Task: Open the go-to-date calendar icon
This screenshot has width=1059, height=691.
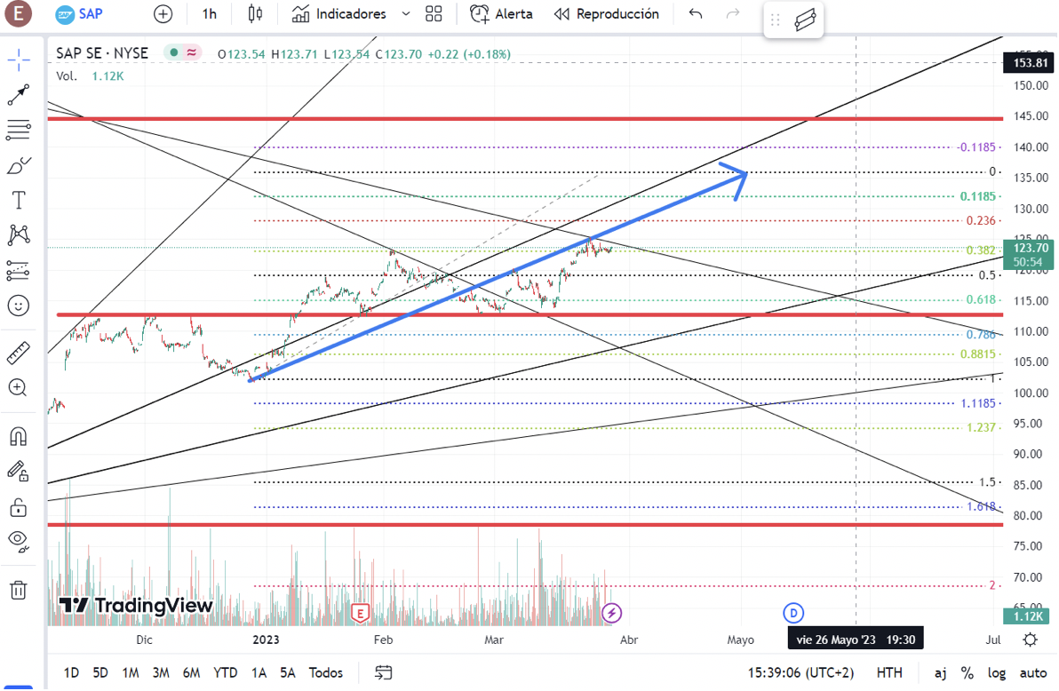Action: tap(383, 672)
